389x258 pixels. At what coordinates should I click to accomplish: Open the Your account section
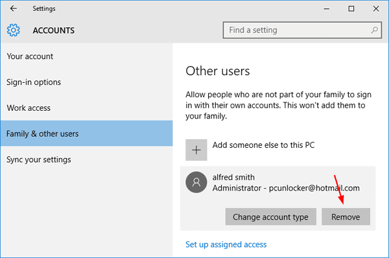86,56
